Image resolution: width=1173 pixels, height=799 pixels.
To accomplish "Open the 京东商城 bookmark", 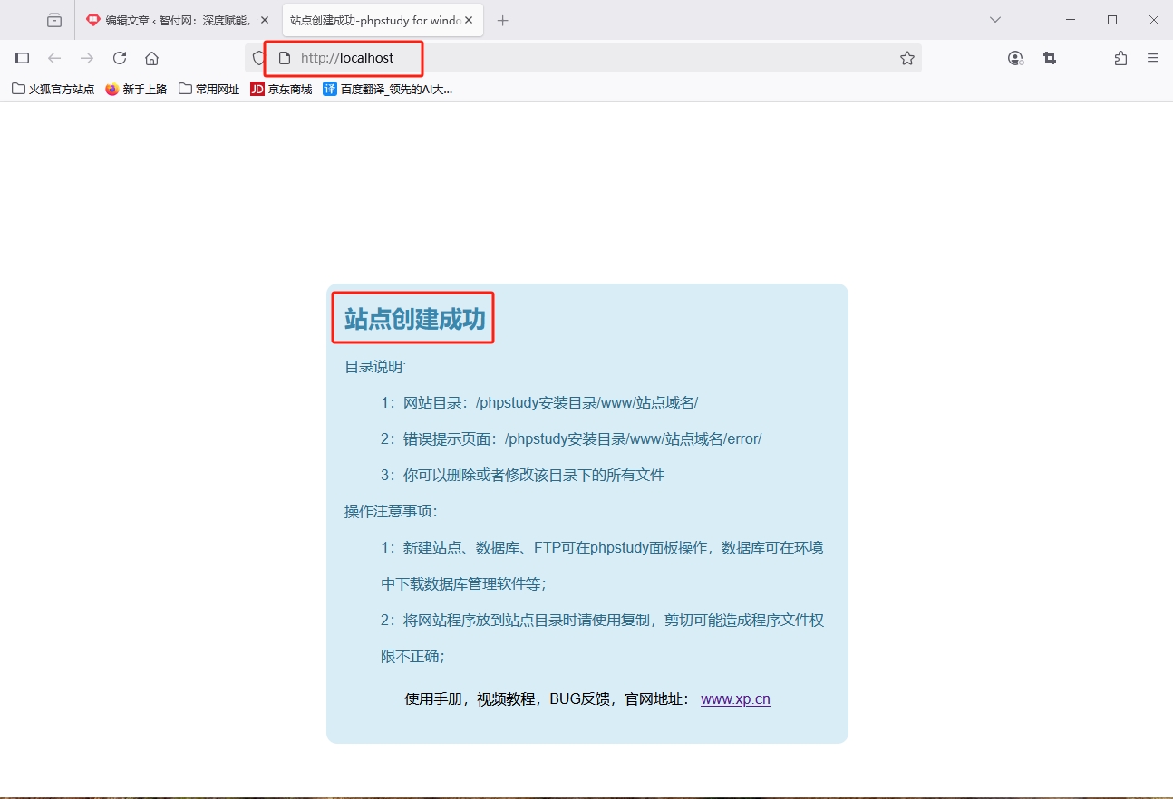I will pos(281,89).
